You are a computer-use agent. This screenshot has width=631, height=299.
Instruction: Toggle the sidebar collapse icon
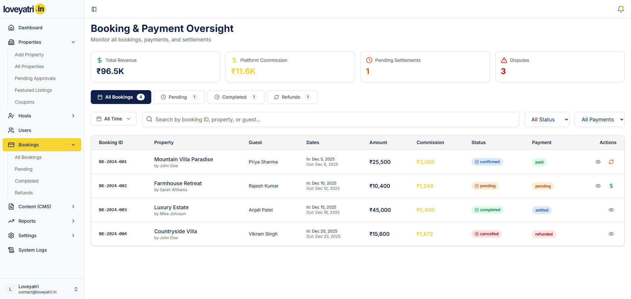click(x=94, y=9)
